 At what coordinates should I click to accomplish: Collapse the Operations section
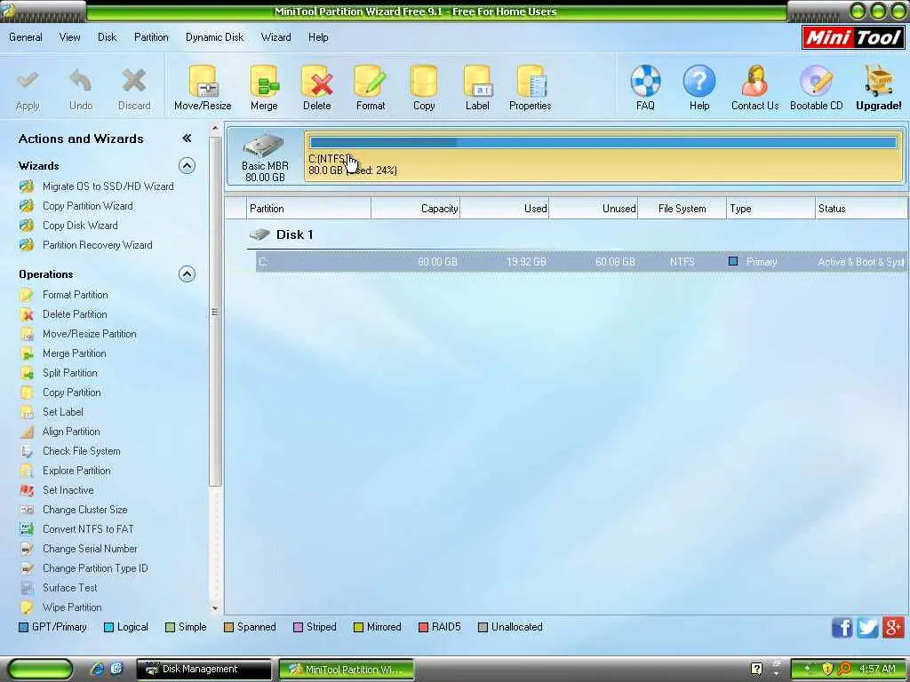tap(187, 274)
